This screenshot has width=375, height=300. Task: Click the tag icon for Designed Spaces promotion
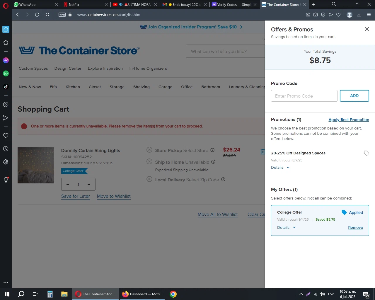tap(366, 153)
